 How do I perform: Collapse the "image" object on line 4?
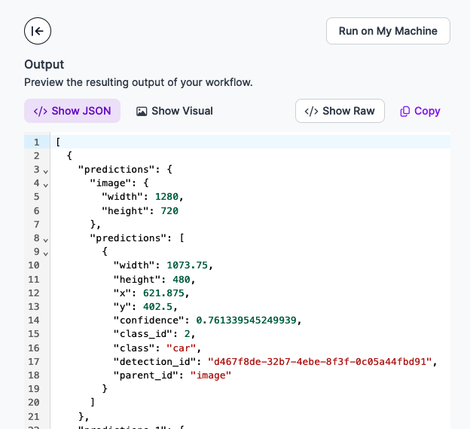46,184
